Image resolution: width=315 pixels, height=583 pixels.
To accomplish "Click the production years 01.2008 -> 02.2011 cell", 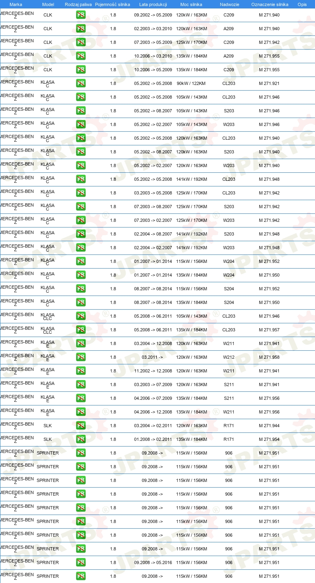I will (153, 439).
